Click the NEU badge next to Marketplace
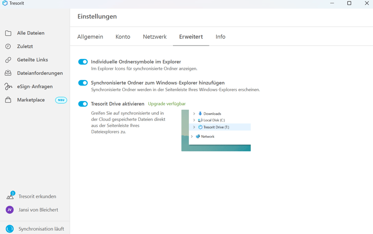This screenshot has width=373, height=234. [x=61, y=100]
